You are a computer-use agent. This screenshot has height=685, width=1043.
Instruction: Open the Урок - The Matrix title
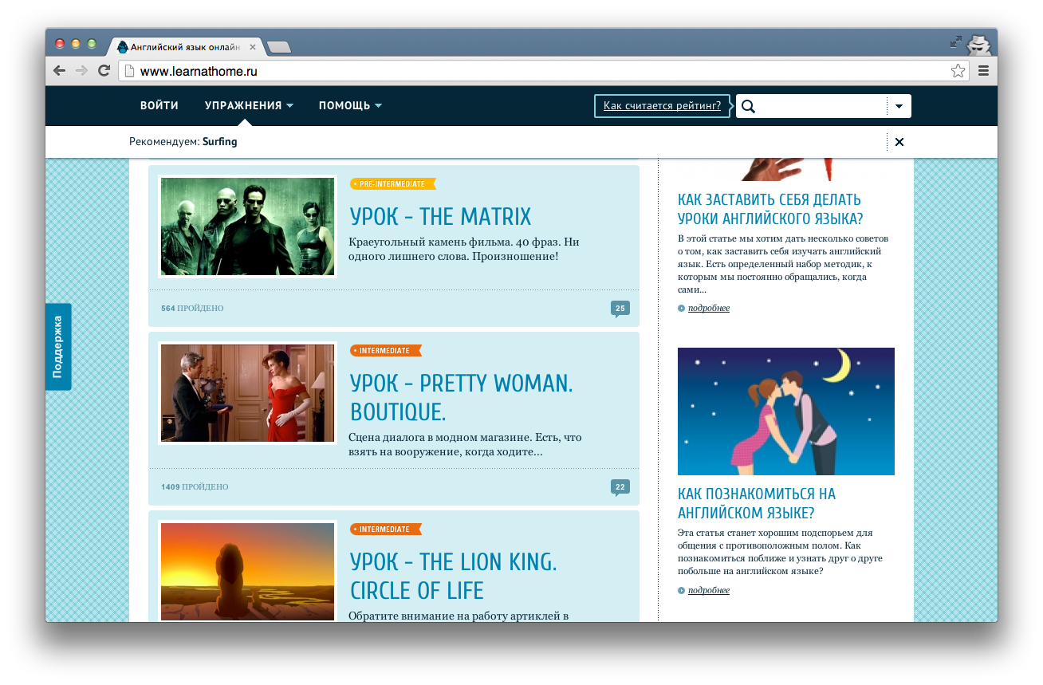pos(440,217)
